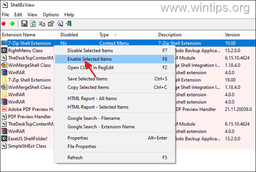The image size is (256, 172).
Task: Choose Enable Selected Items in context menu
Action: coord(114,59)
